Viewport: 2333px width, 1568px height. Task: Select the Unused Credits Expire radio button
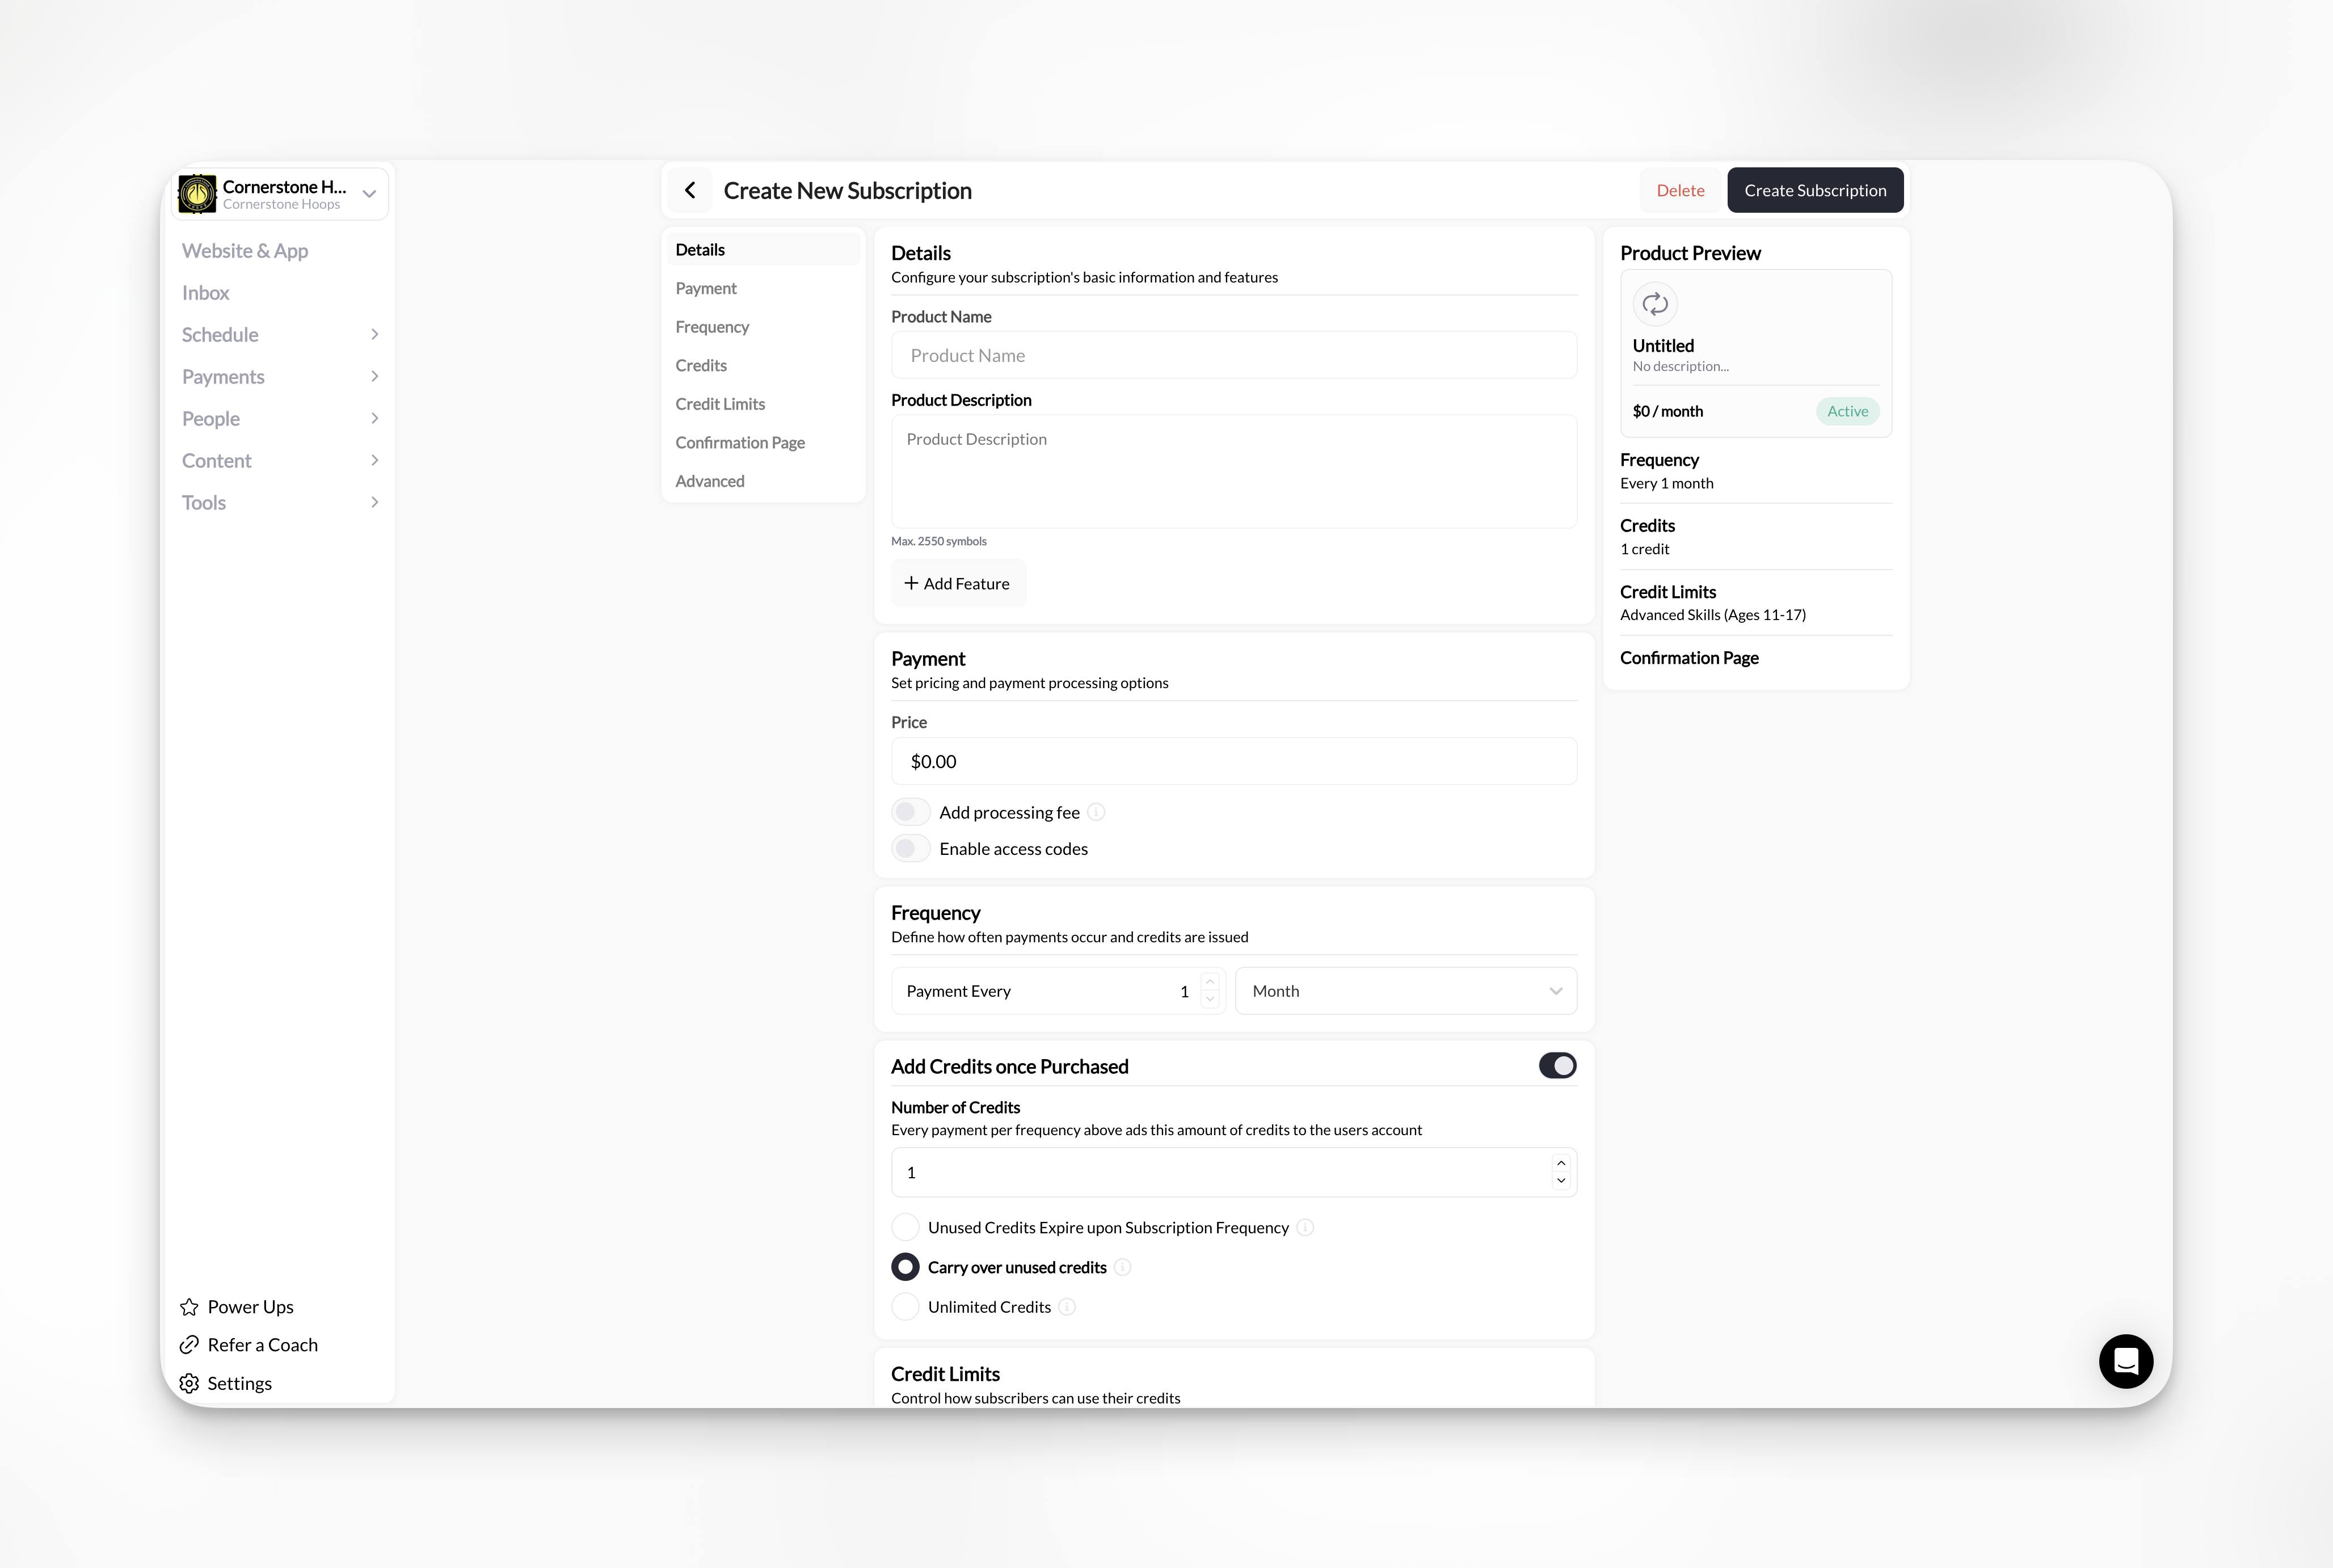click(x=905, y=1226)
